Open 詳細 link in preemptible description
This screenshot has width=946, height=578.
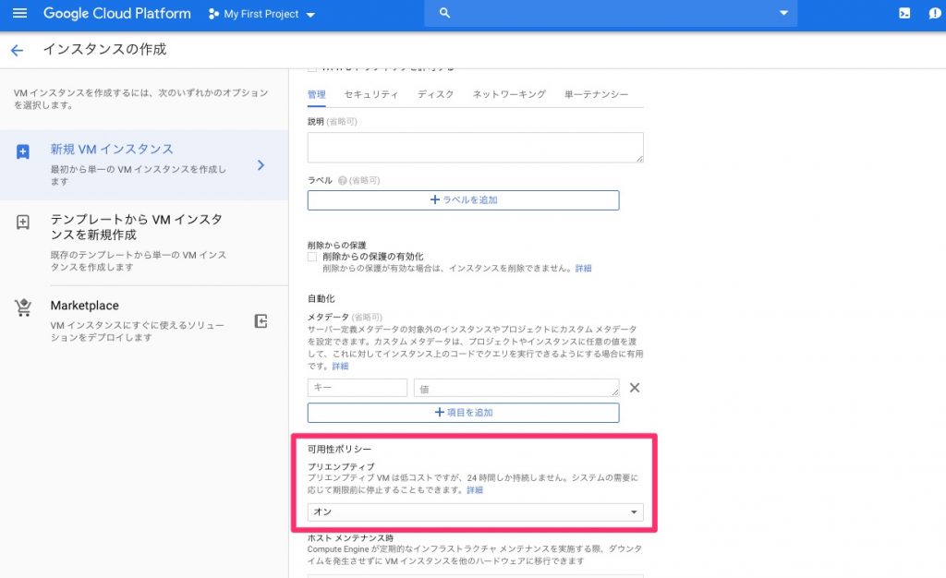(x=474, y=490)
